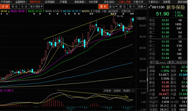
Task: Click the 隐藏 double-arrow hide panel button
Action: click(142, 6)
